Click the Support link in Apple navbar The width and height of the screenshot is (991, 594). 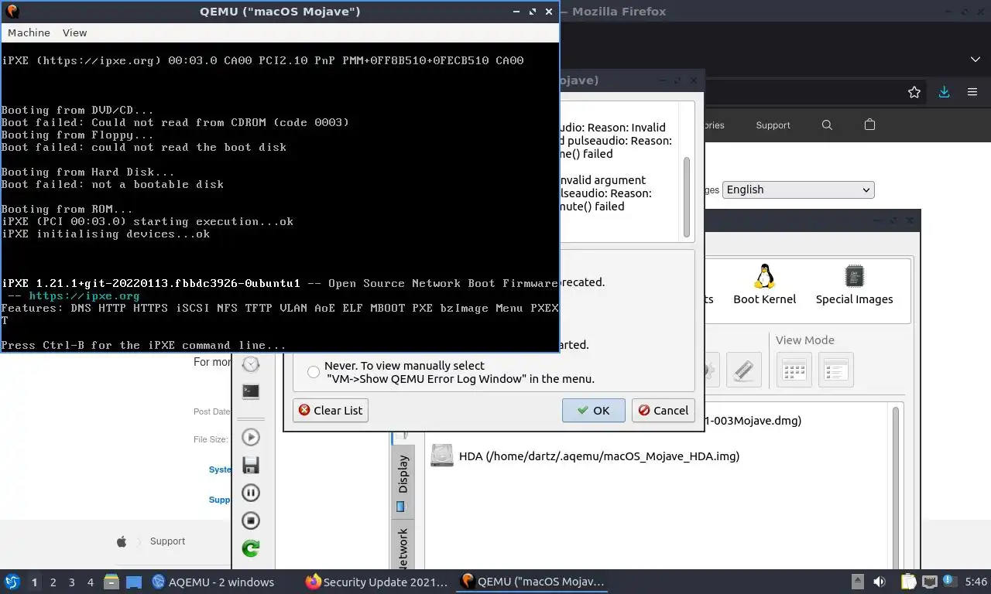point(773,125)
